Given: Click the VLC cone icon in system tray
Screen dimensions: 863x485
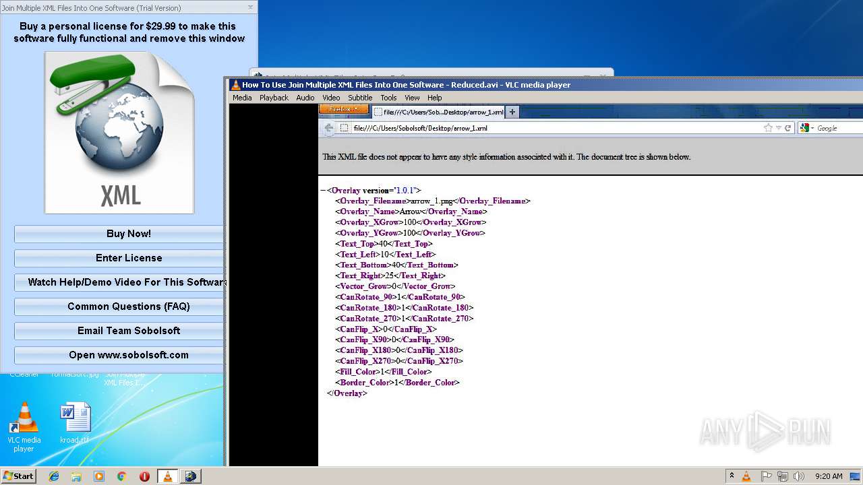Looking at the screenshot, I should [746, 476].
